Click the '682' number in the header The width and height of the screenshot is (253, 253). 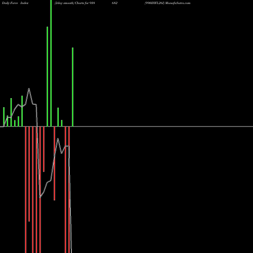115,3
